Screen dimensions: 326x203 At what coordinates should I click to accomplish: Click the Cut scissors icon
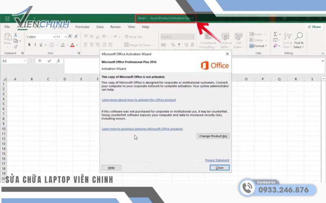coord(15,35)
